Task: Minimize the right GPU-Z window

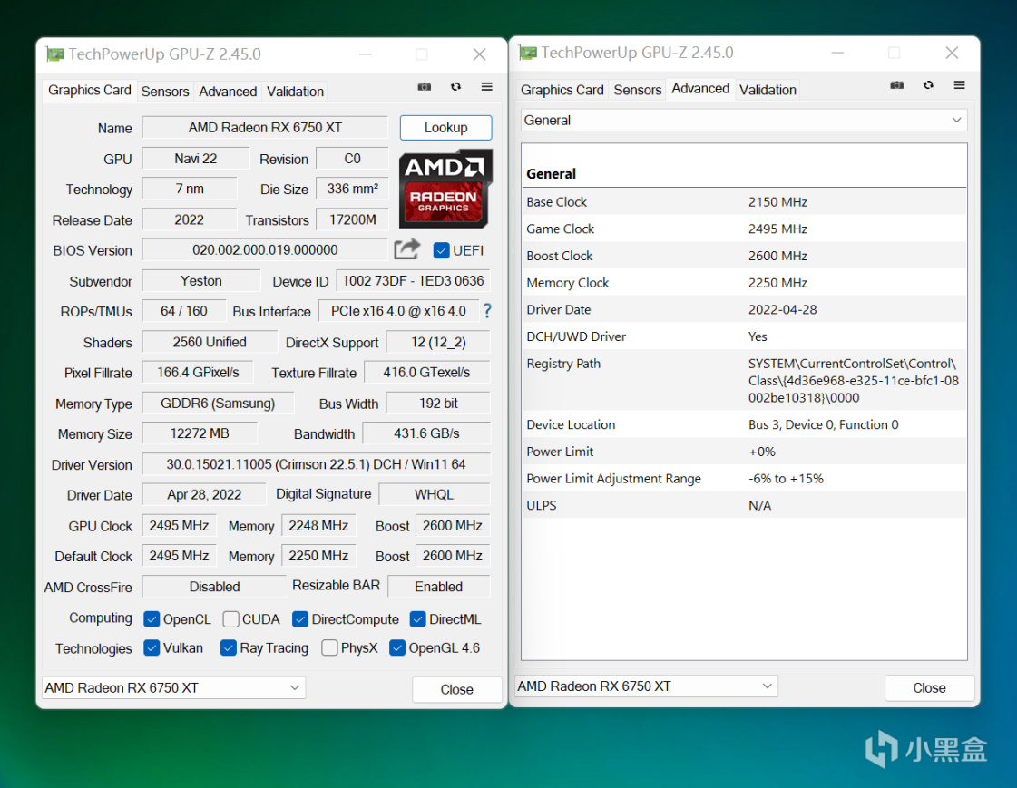Action: pyautogui.click(x=838, y=53)
